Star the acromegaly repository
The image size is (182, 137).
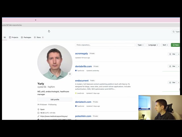pos(172,54)
